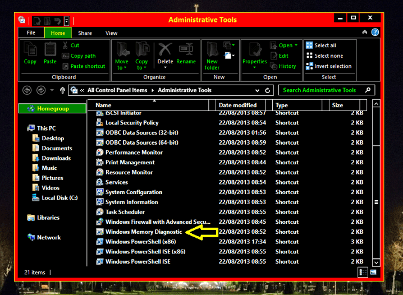Image resolution: width=403 pixels, height=295 pixels.
Task: Expand the Copy to dropdown
Action: click(x=141, y=68)
